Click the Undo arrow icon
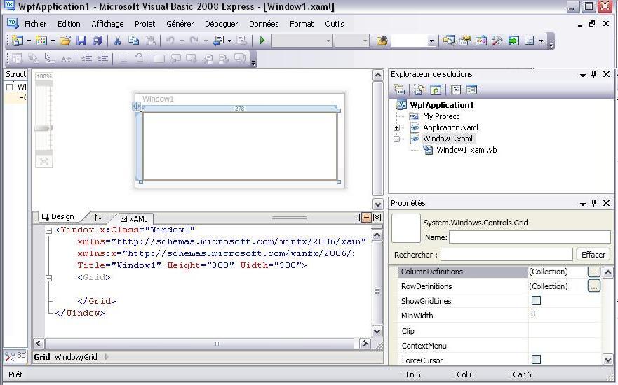 170,41
